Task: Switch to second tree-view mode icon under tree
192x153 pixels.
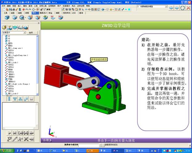Action: point(15,99)
